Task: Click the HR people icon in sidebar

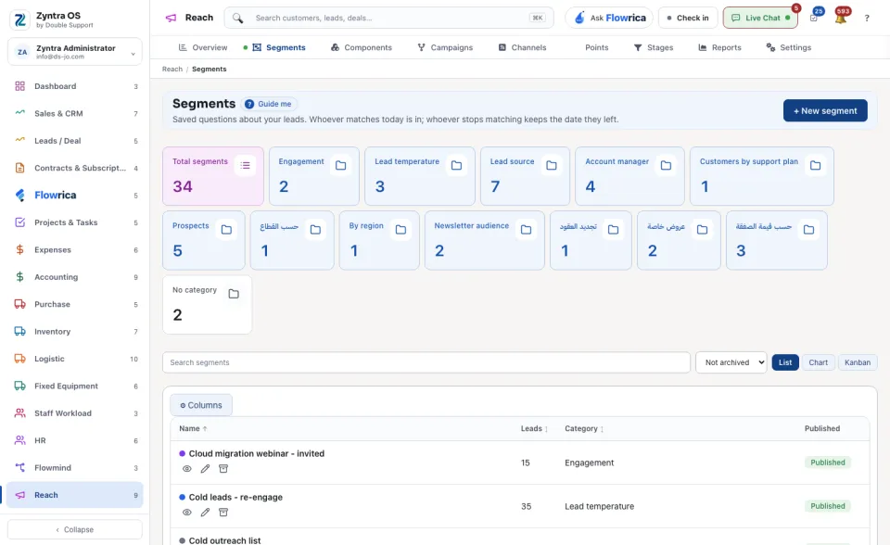Action: click(x=19, y=440)
